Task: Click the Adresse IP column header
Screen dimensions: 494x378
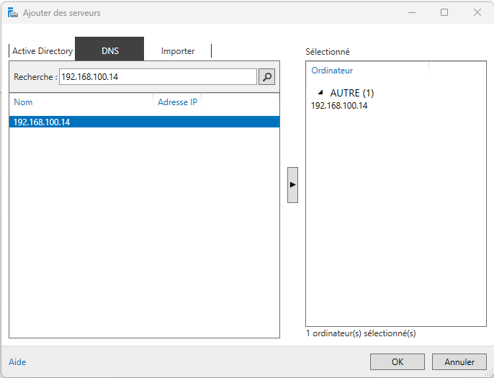Action: [x=177, y=102]
